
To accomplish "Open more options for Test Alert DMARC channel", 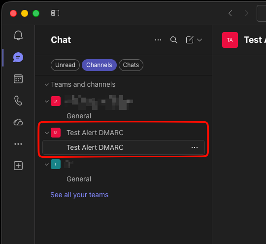I will pyautogui.click(x=195, y=147).
